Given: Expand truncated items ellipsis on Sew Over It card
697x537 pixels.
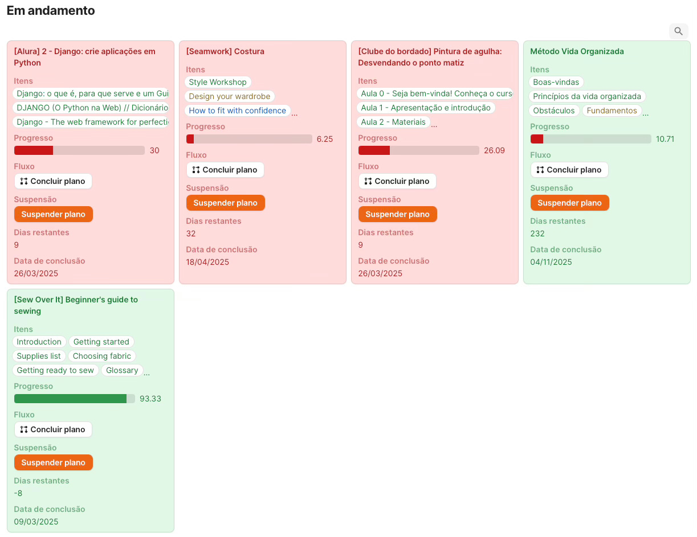Looking at the screenshot, I should click(x=147, y=373).
